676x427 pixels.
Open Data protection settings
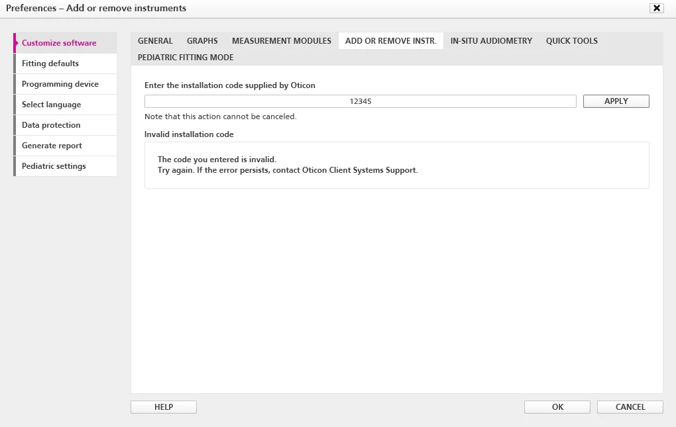pos(65,125)
